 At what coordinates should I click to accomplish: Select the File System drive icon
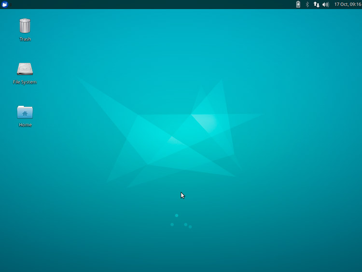25,69
